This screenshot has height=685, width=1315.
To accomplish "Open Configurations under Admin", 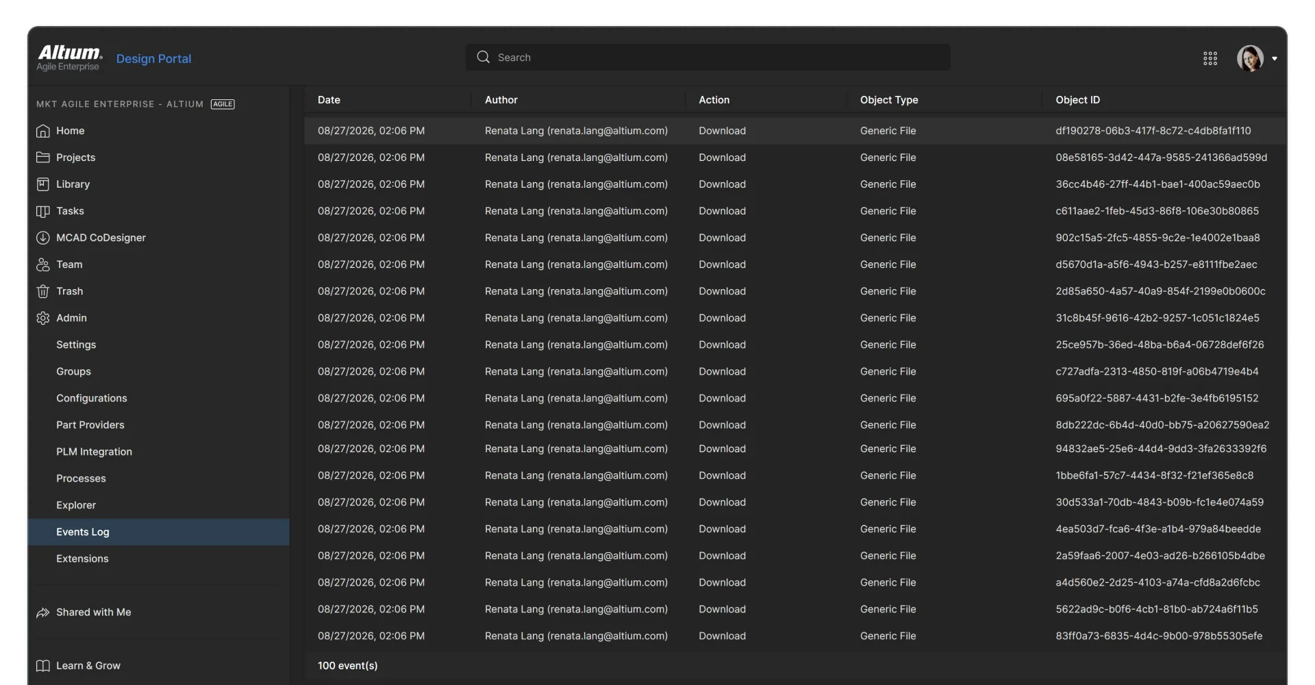I will [x=92, y=398].
